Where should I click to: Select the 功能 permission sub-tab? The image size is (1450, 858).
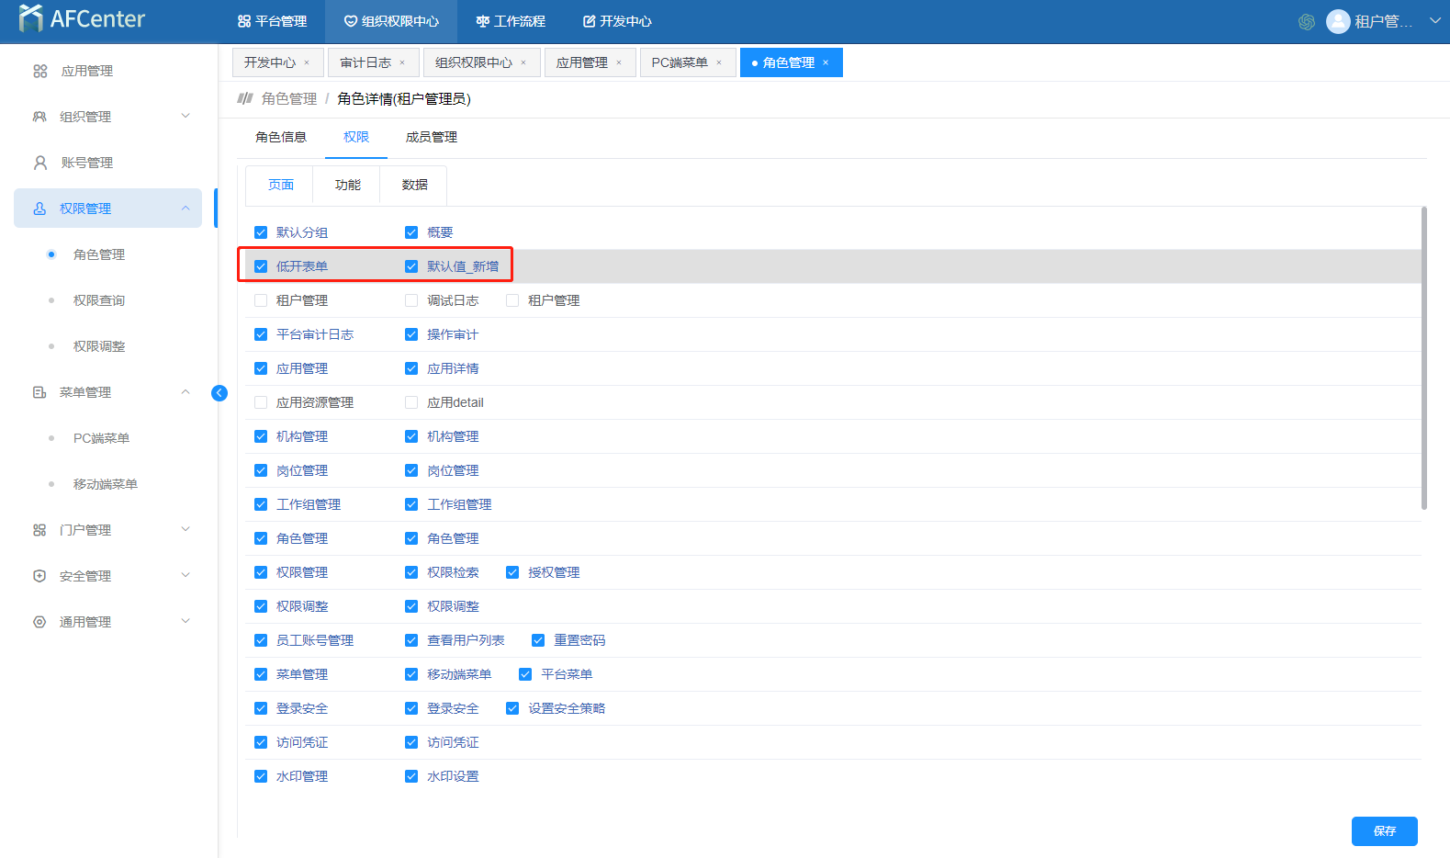pos(347,185)
